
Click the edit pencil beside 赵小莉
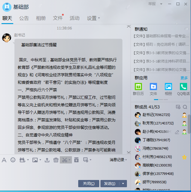click(177, 132)
